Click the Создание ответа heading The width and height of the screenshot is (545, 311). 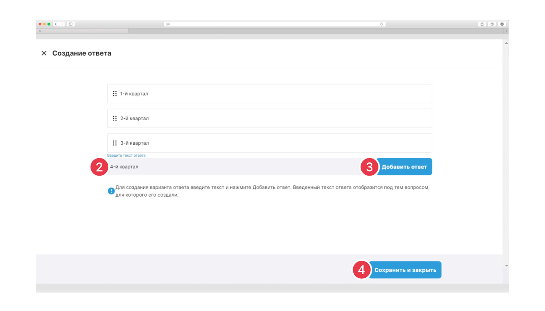tap(82, 53)
